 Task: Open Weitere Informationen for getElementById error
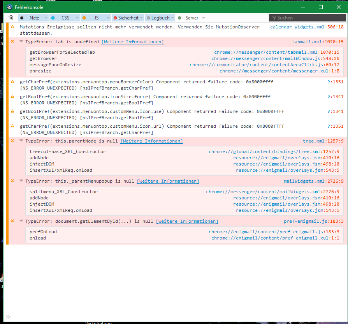pyautogui.click(x=187, y=221)
